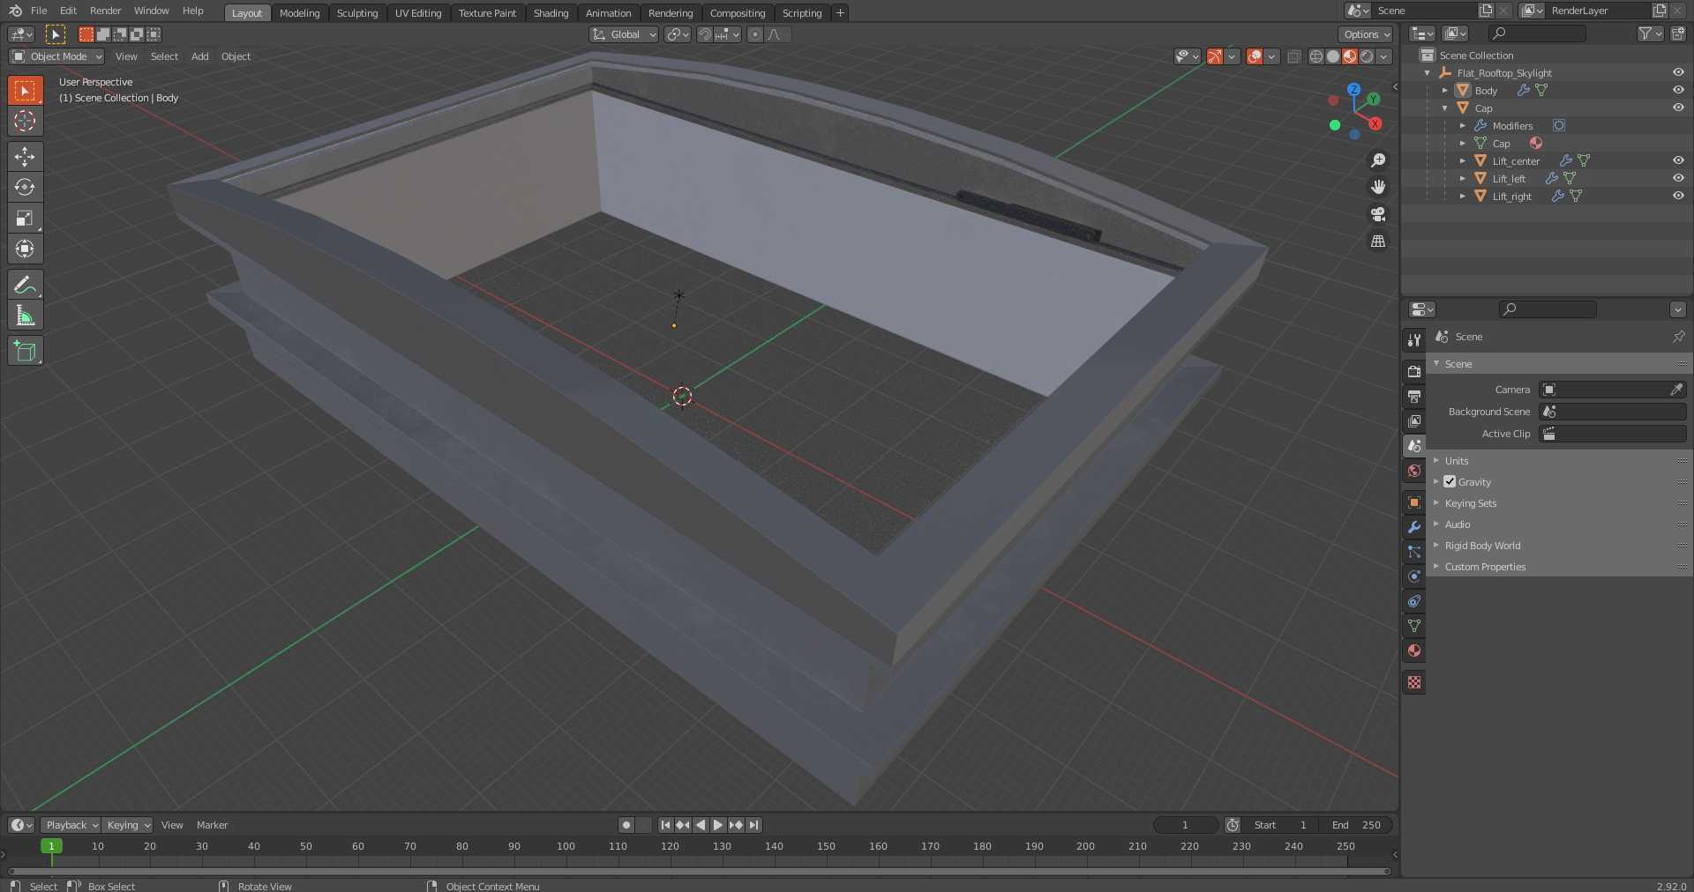Open the Render menu
The image size is (1694, 892).
tap(105, 11)
